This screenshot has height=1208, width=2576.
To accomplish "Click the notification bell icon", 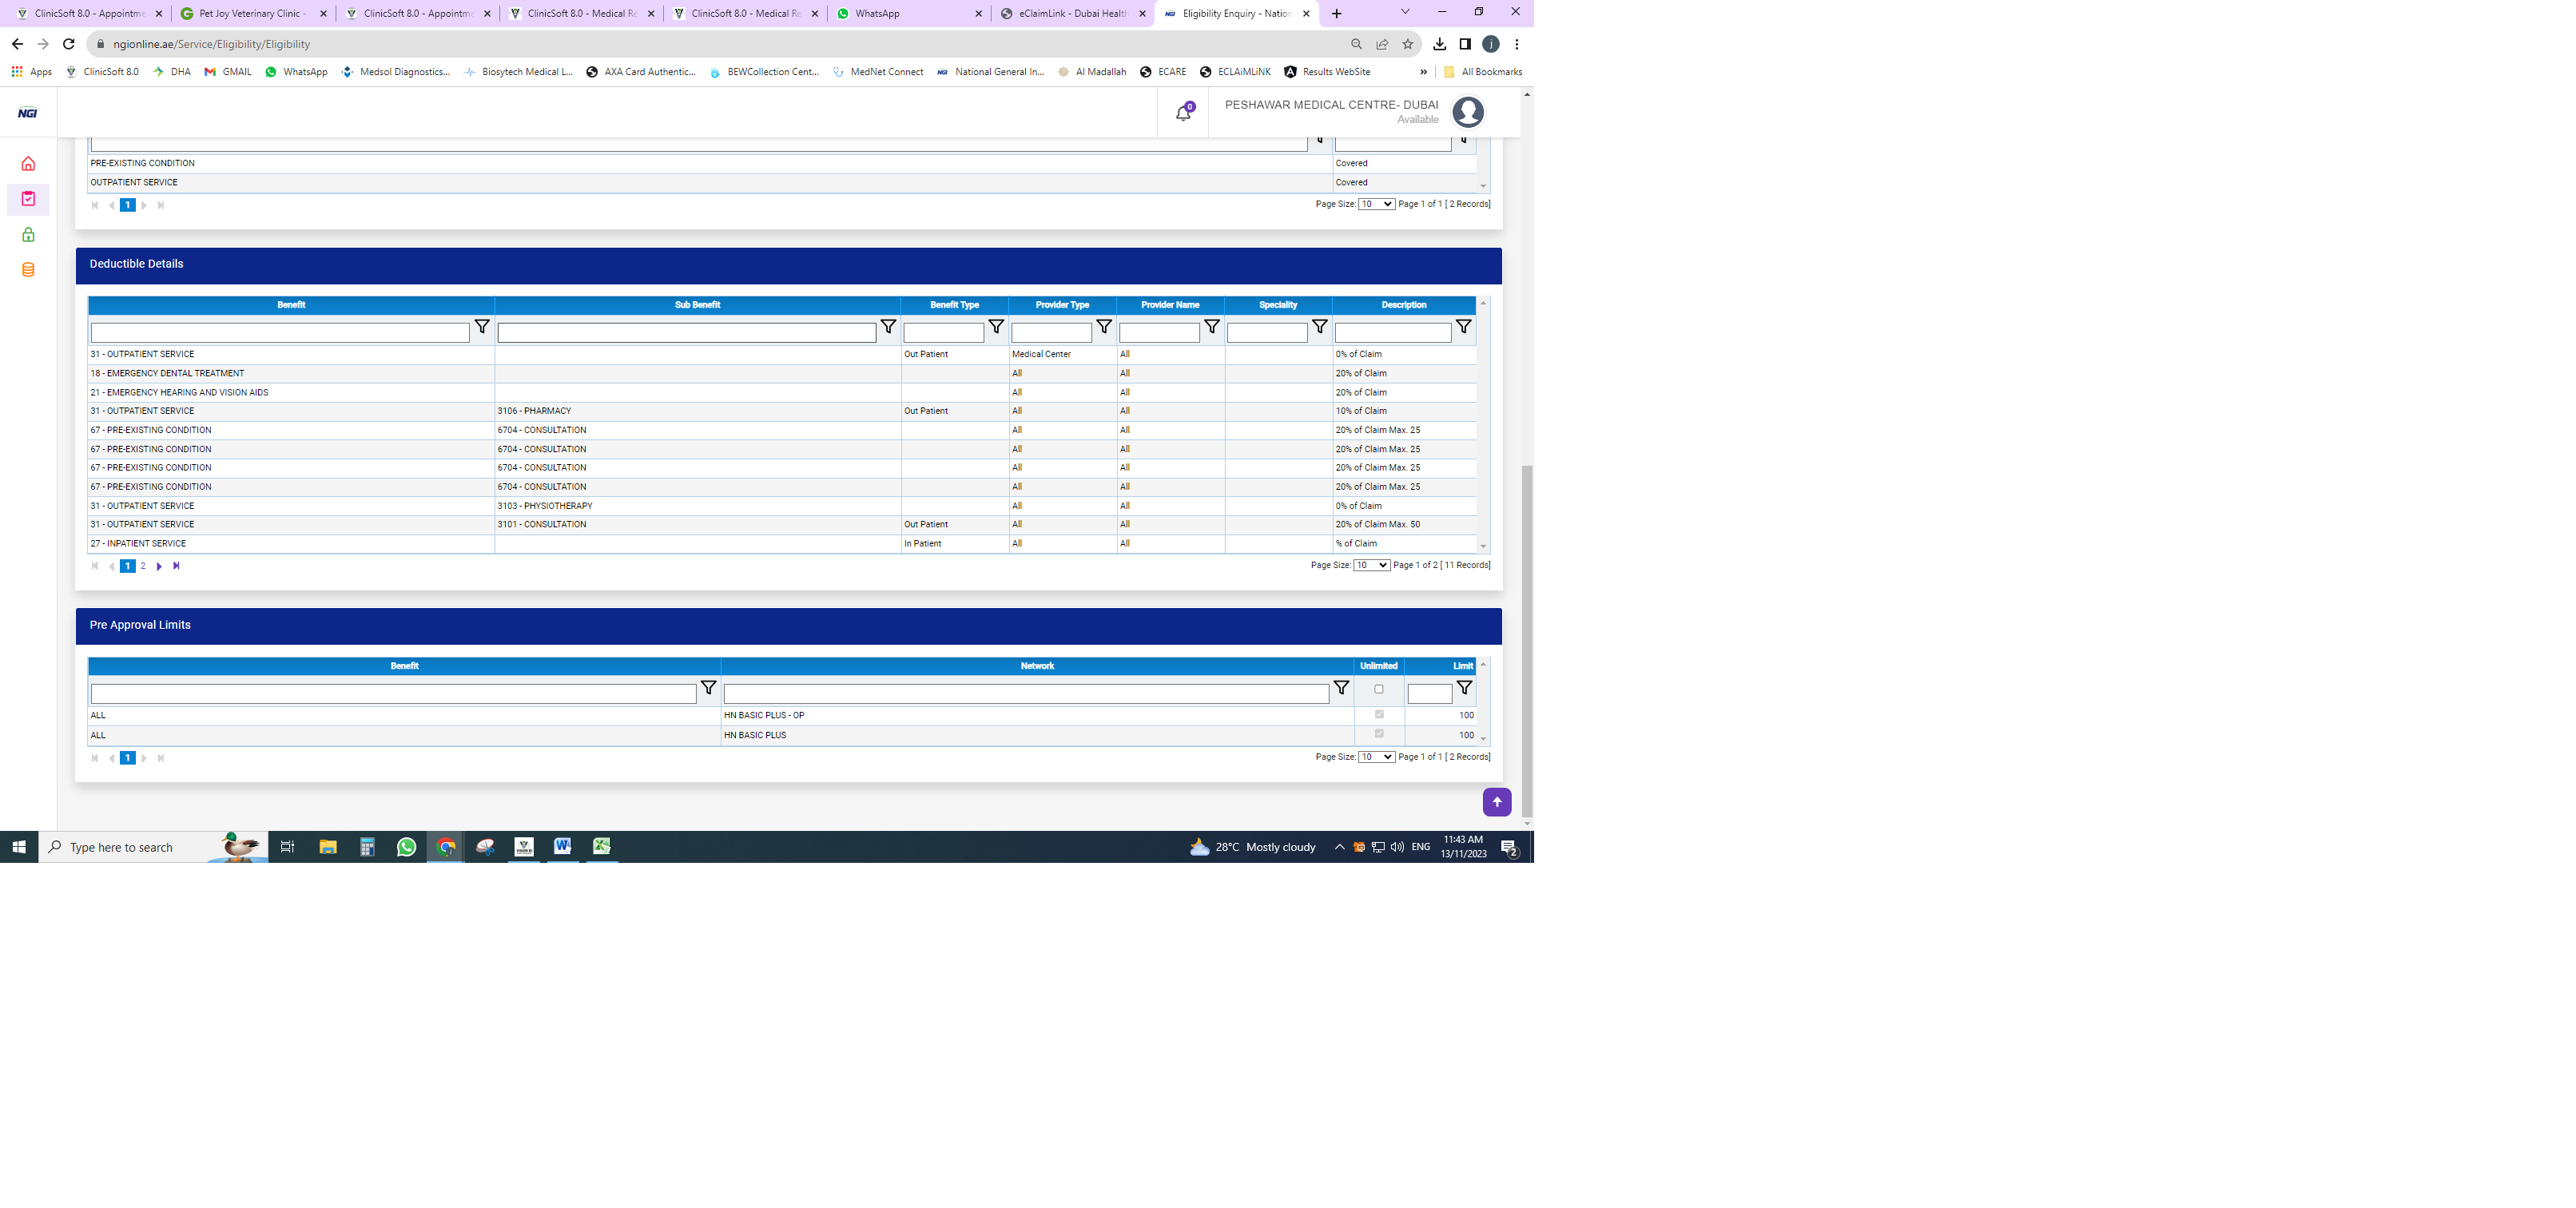I will coord(1183,113).
